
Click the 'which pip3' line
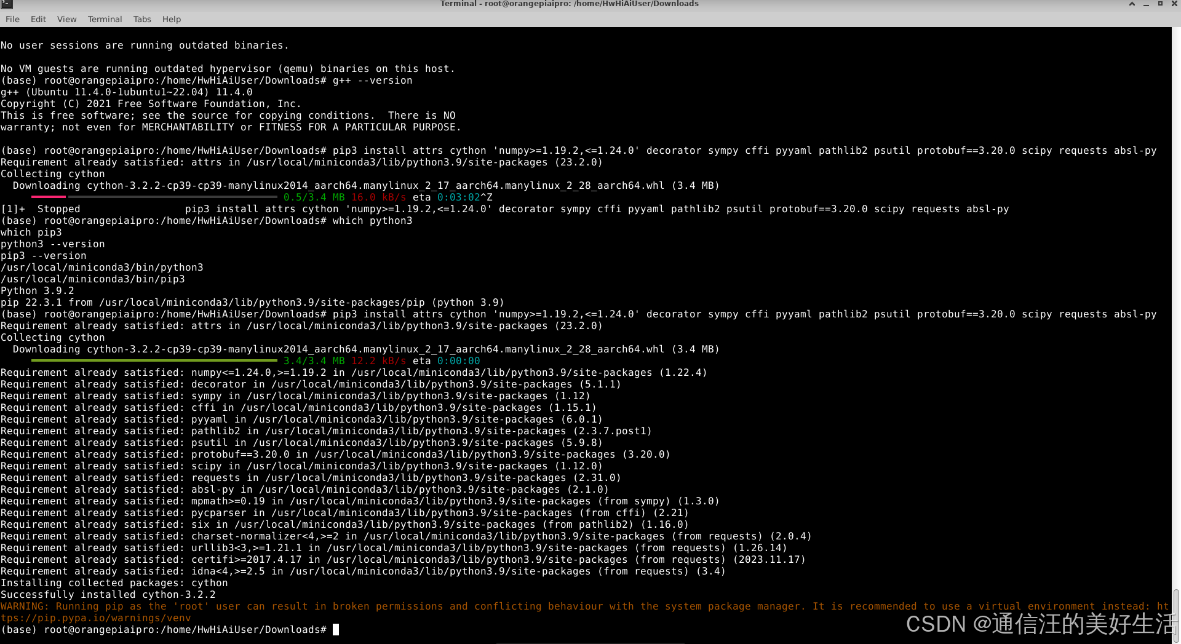pos(31,233)
